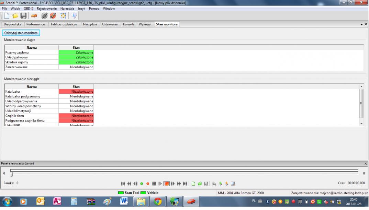
Task: Jump to the first frame in playback
Action: pos(123,184)
